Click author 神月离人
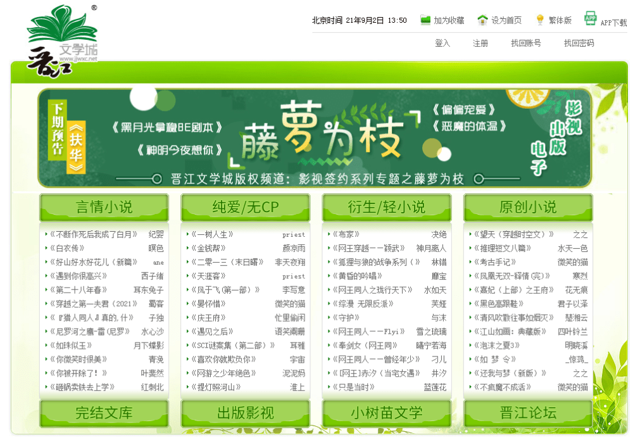This screenshot has width=633, height=442. point(431,248)
